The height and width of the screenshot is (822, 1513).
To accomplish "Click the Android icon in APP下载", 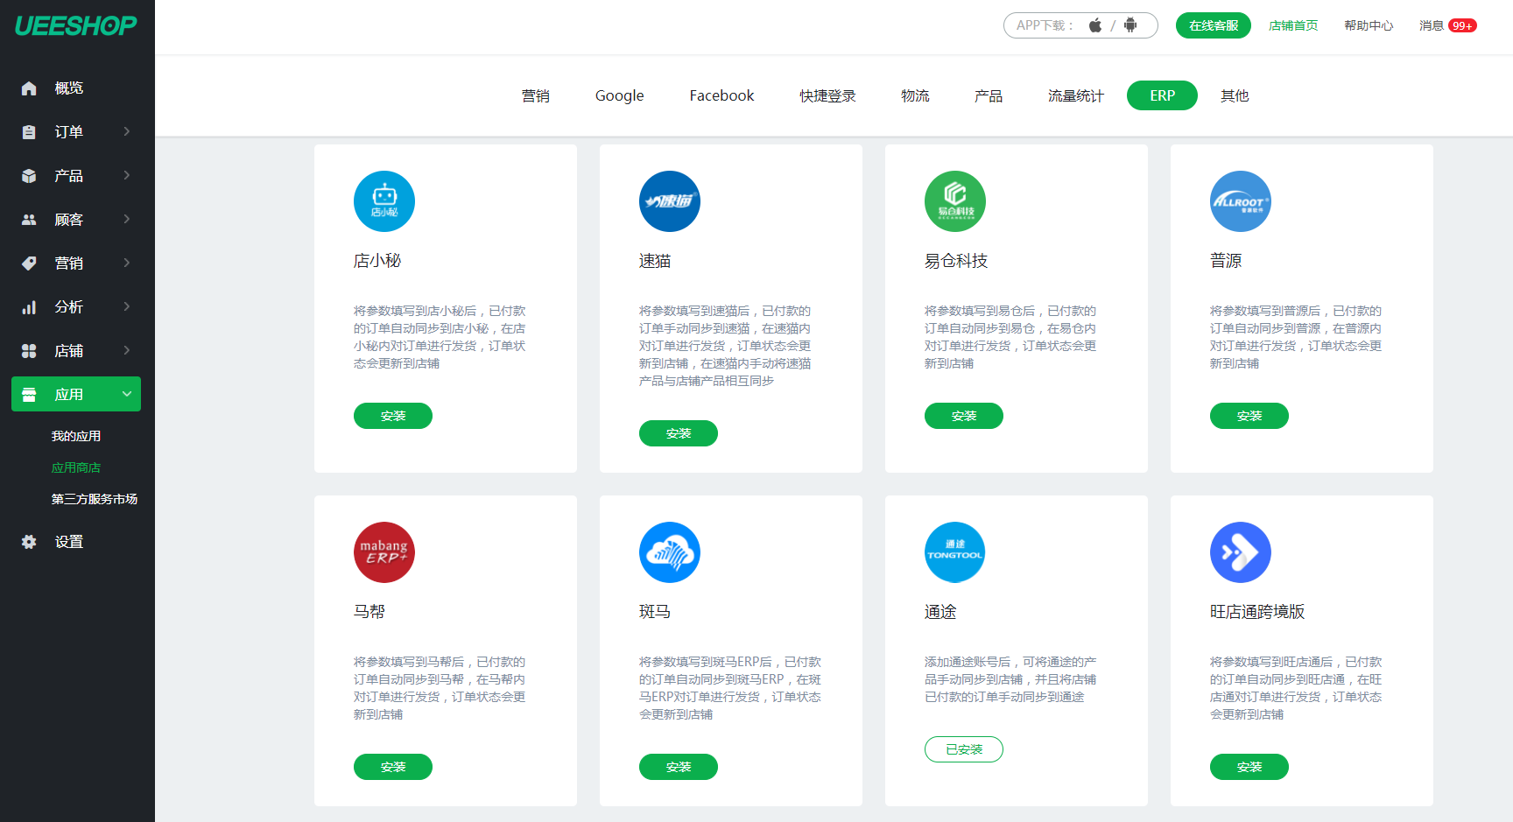I will tap(1128, 25).
